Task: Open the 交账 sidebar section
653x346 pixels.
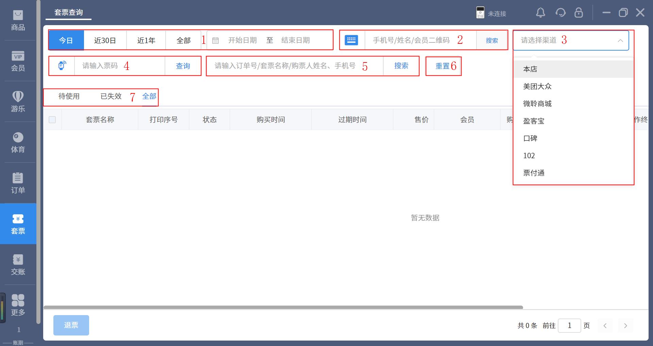Action: tap(18, 265)
